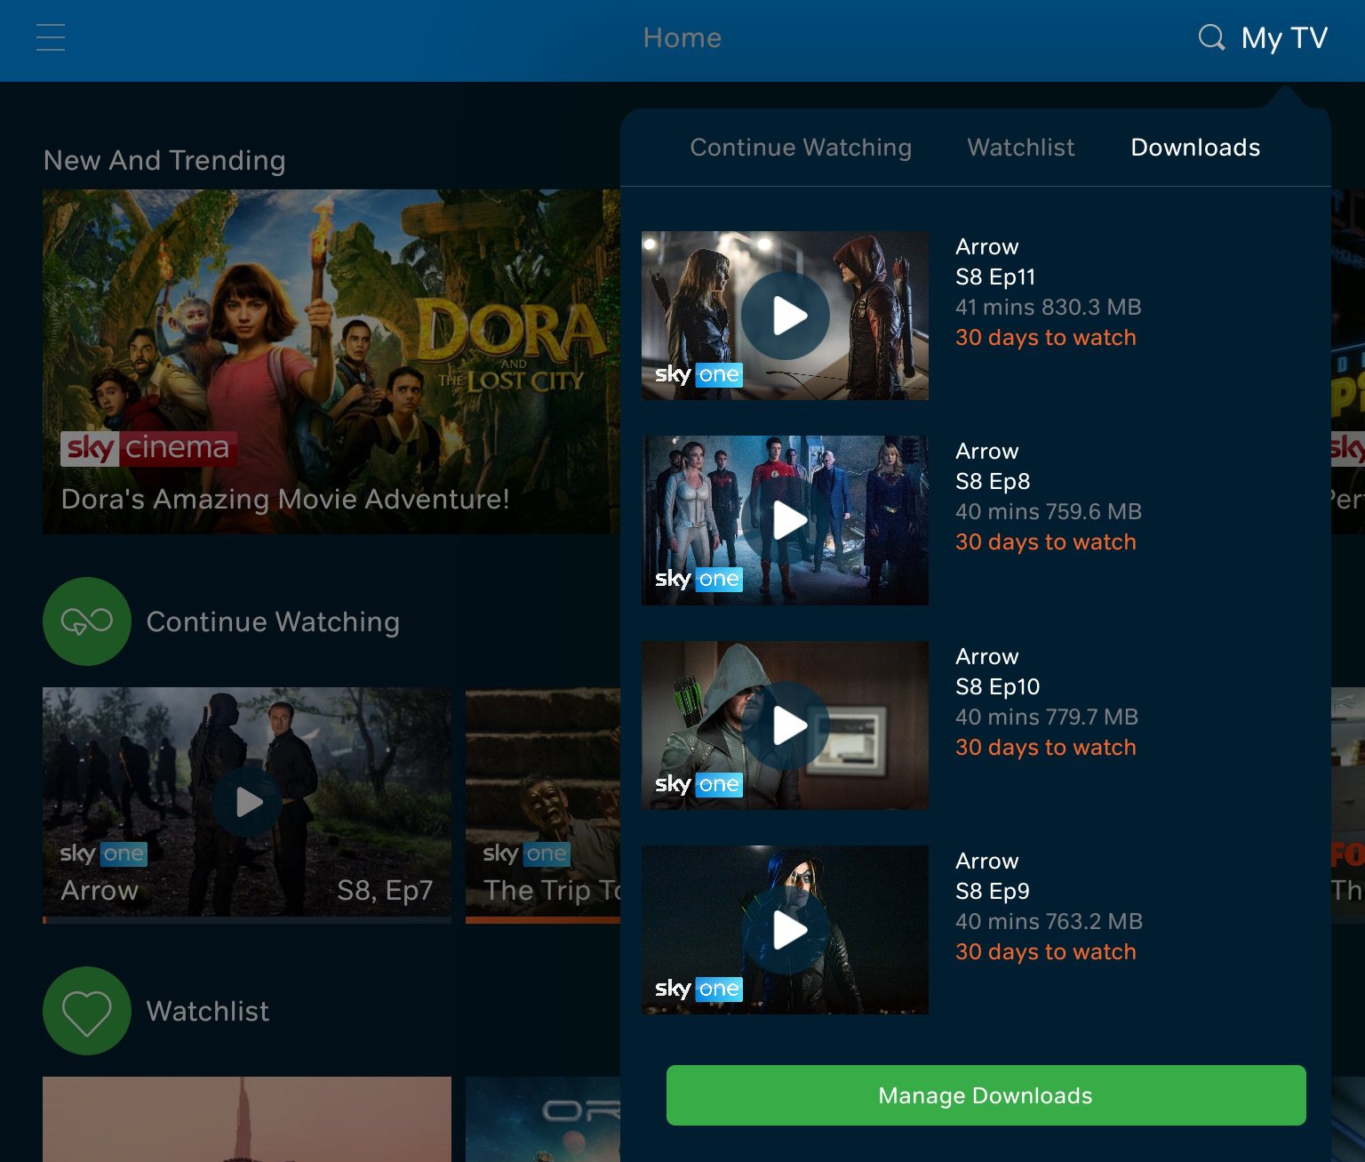Play Arrow S8, Ep7 in Continue Watching

247,802
